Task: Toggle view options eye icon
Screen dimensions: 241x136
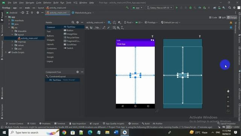Action: (87, 28)
